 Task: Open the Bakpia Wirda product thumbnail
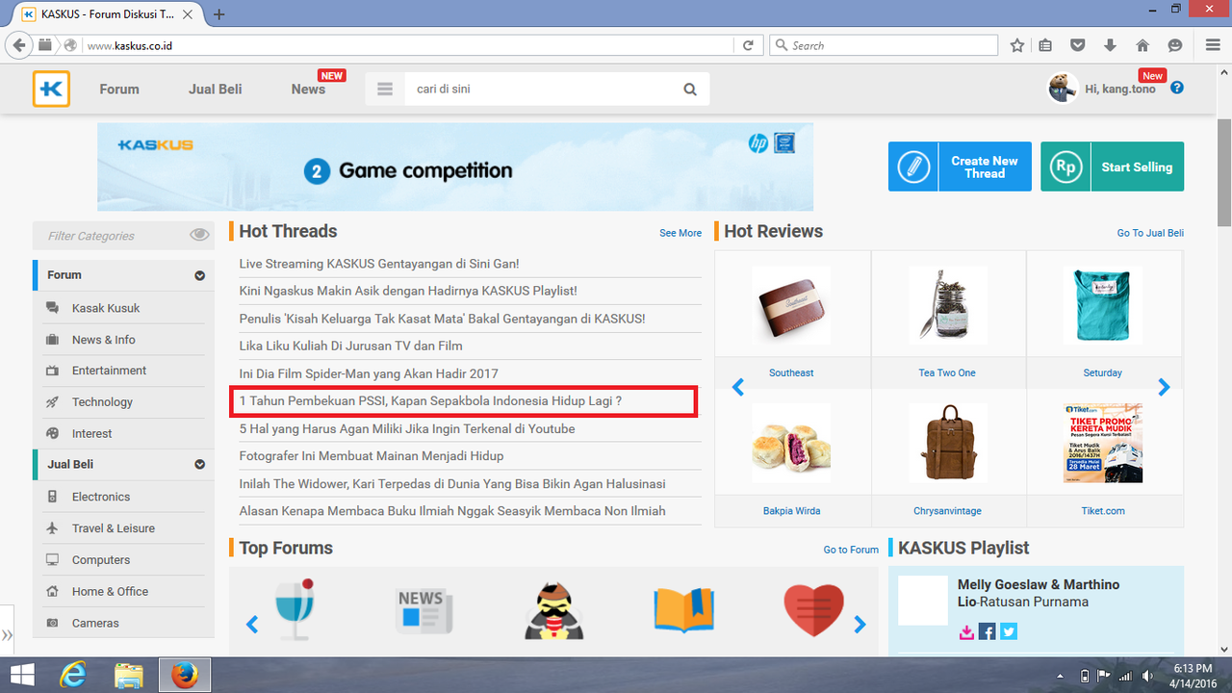791,443
